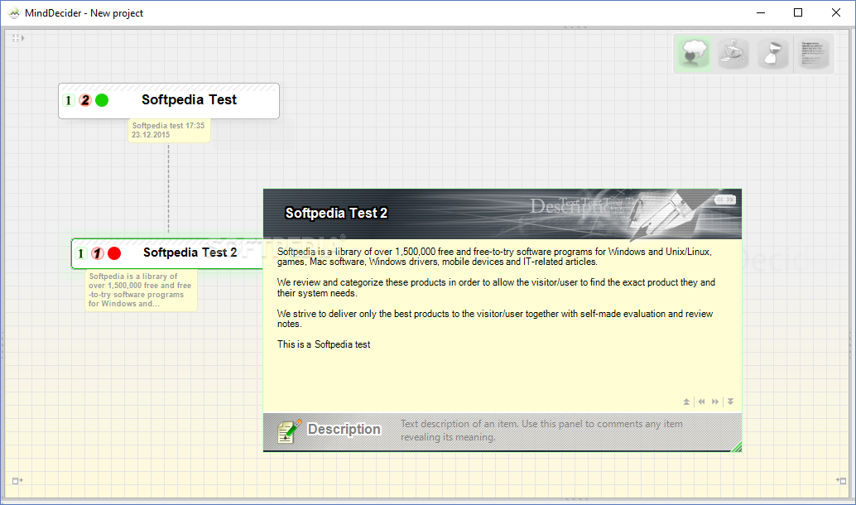Screen dimensions: 856x505
Task: Click the green resize corner of description panel
Action: coord(737,447)
